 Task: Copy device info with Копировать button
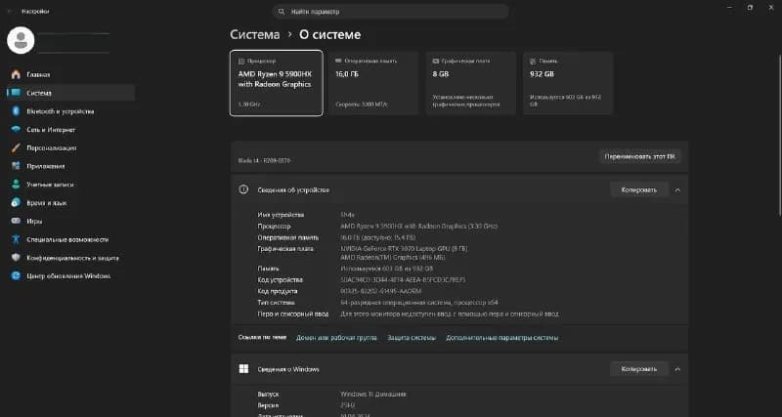click(639, 189)
